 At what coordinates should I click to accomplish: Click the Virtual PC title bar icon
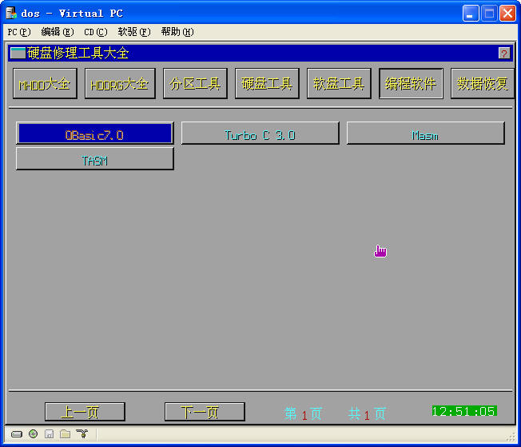[11, 13]
